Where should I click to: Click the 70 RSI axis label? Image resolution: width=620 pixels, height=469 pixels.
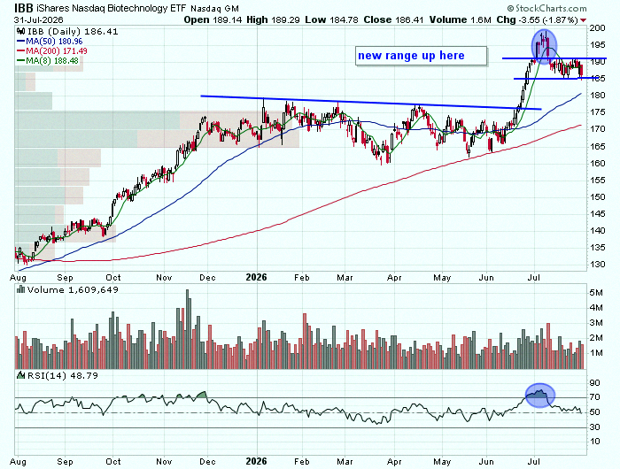pos(594,397)
